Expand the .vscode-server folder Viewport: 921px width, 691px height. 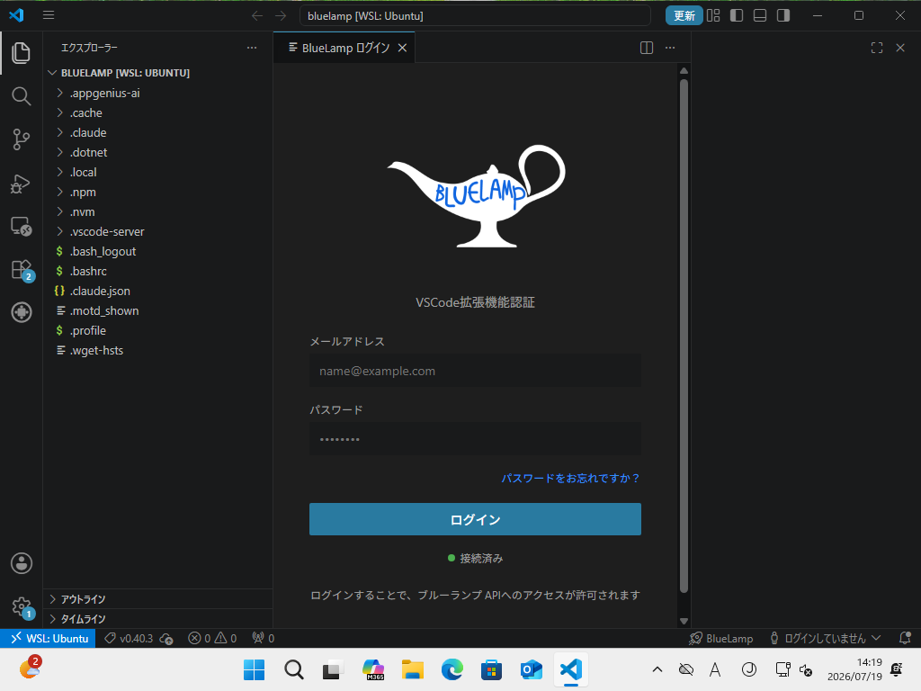pos(157,231)
